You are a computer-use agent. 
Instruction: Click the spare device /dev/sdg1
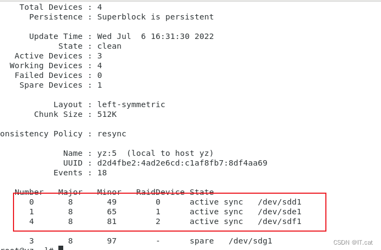click(250, 241)
